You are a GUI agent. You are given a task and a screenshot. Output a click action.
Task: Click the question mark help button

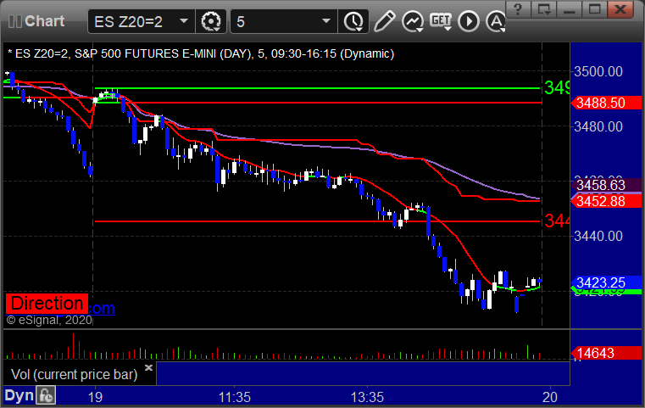pyautogui.click(x=519, y=9)
